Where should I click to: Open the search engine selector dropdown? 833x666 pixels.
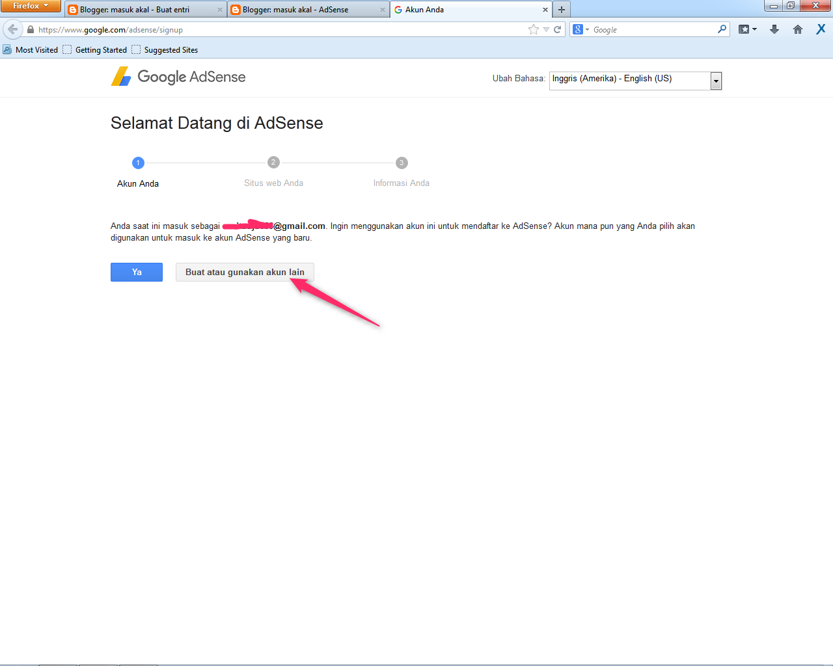[580, 29]
